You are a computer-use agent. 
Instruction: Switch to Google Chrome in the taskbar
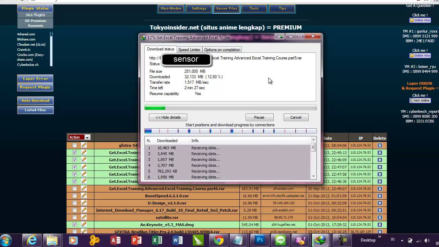pos(219,240)
